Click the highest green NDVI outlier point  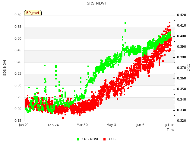click(x=125, y=23)
